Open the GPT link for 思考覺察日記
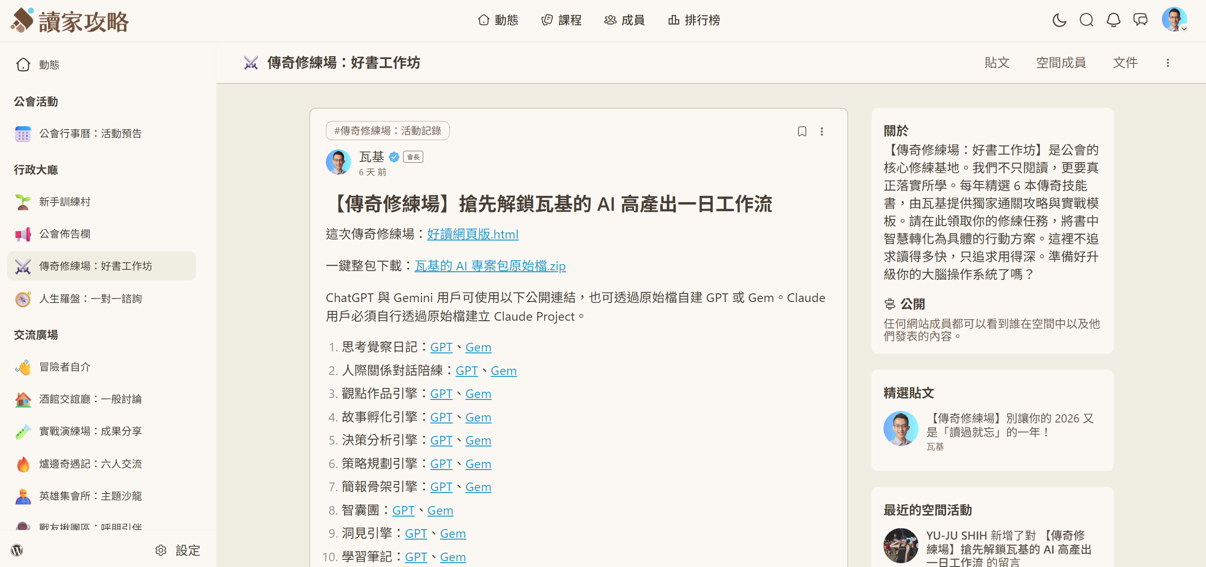The width and height of the screenshot is (1206, 567). (441, 347)
